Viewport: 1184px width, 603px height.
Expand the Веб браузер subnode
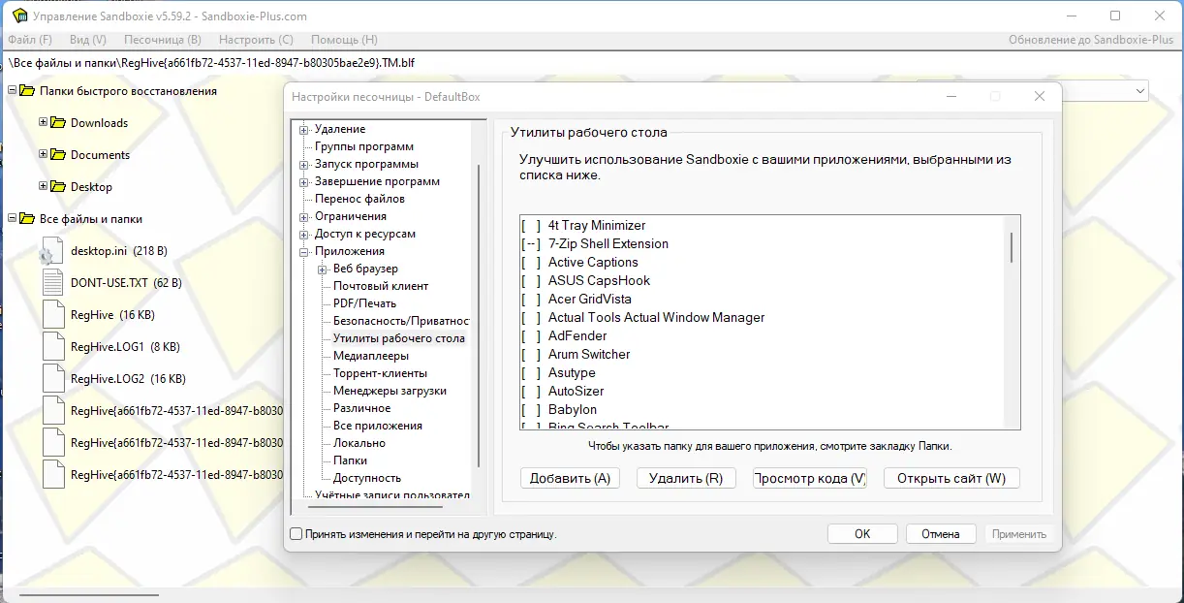[x=323, y=270]
